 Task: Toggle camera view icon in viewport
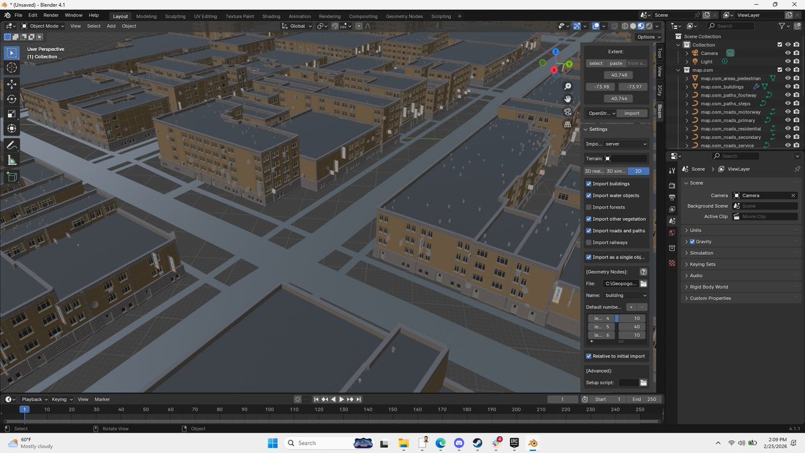(x=568, y=111)
